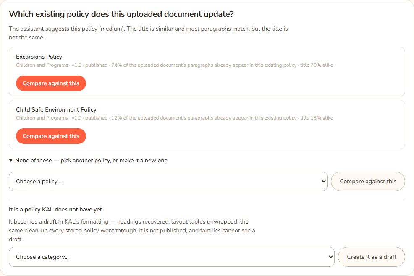Image resolution: width=414 pixels, height=276 pixels.
Task: Click the Excursions Policy details line mentioning 74%
Action: (x=175, y=65)
